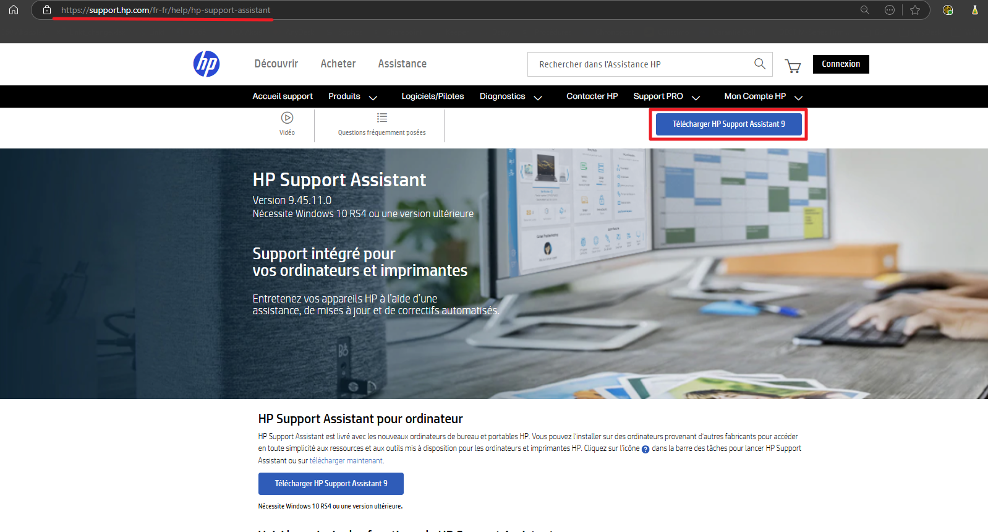The image size is (988, 532).
Task: Click the Connexion button
Action: point(841,64)
